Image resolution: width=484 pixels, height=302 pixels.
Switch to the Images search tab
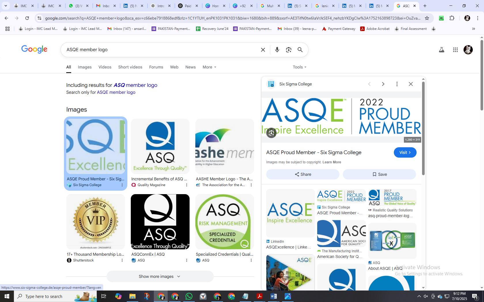coord(85,67)
